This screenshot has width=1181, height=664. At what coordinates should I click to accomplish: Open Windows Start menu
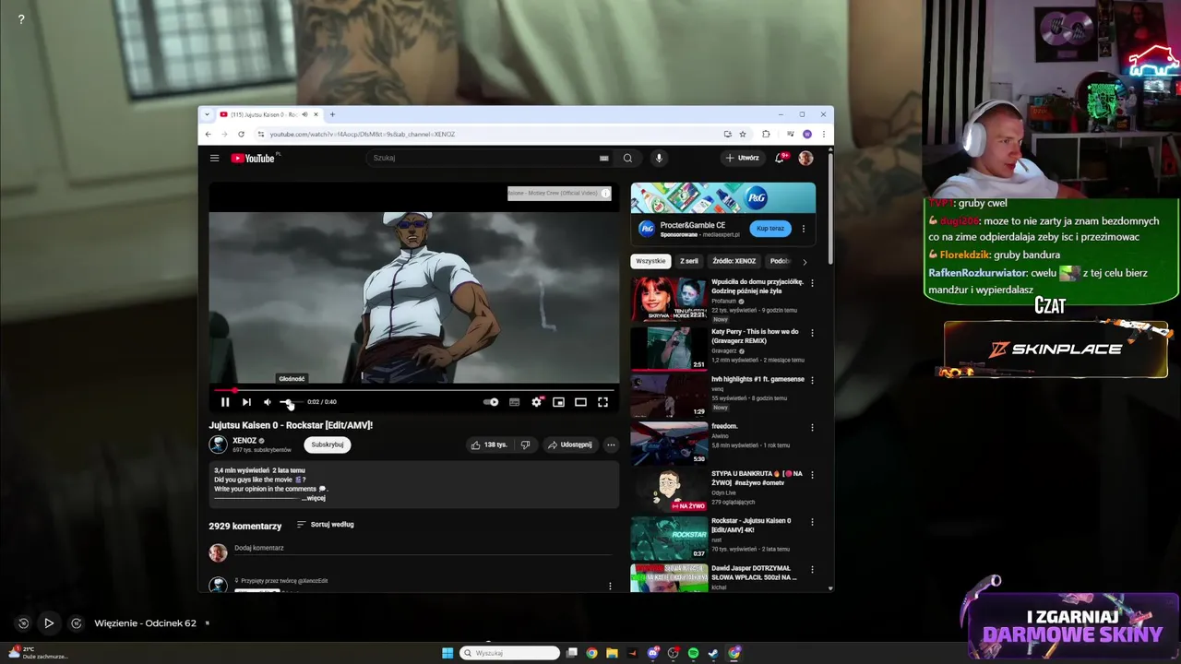(447, 653)
